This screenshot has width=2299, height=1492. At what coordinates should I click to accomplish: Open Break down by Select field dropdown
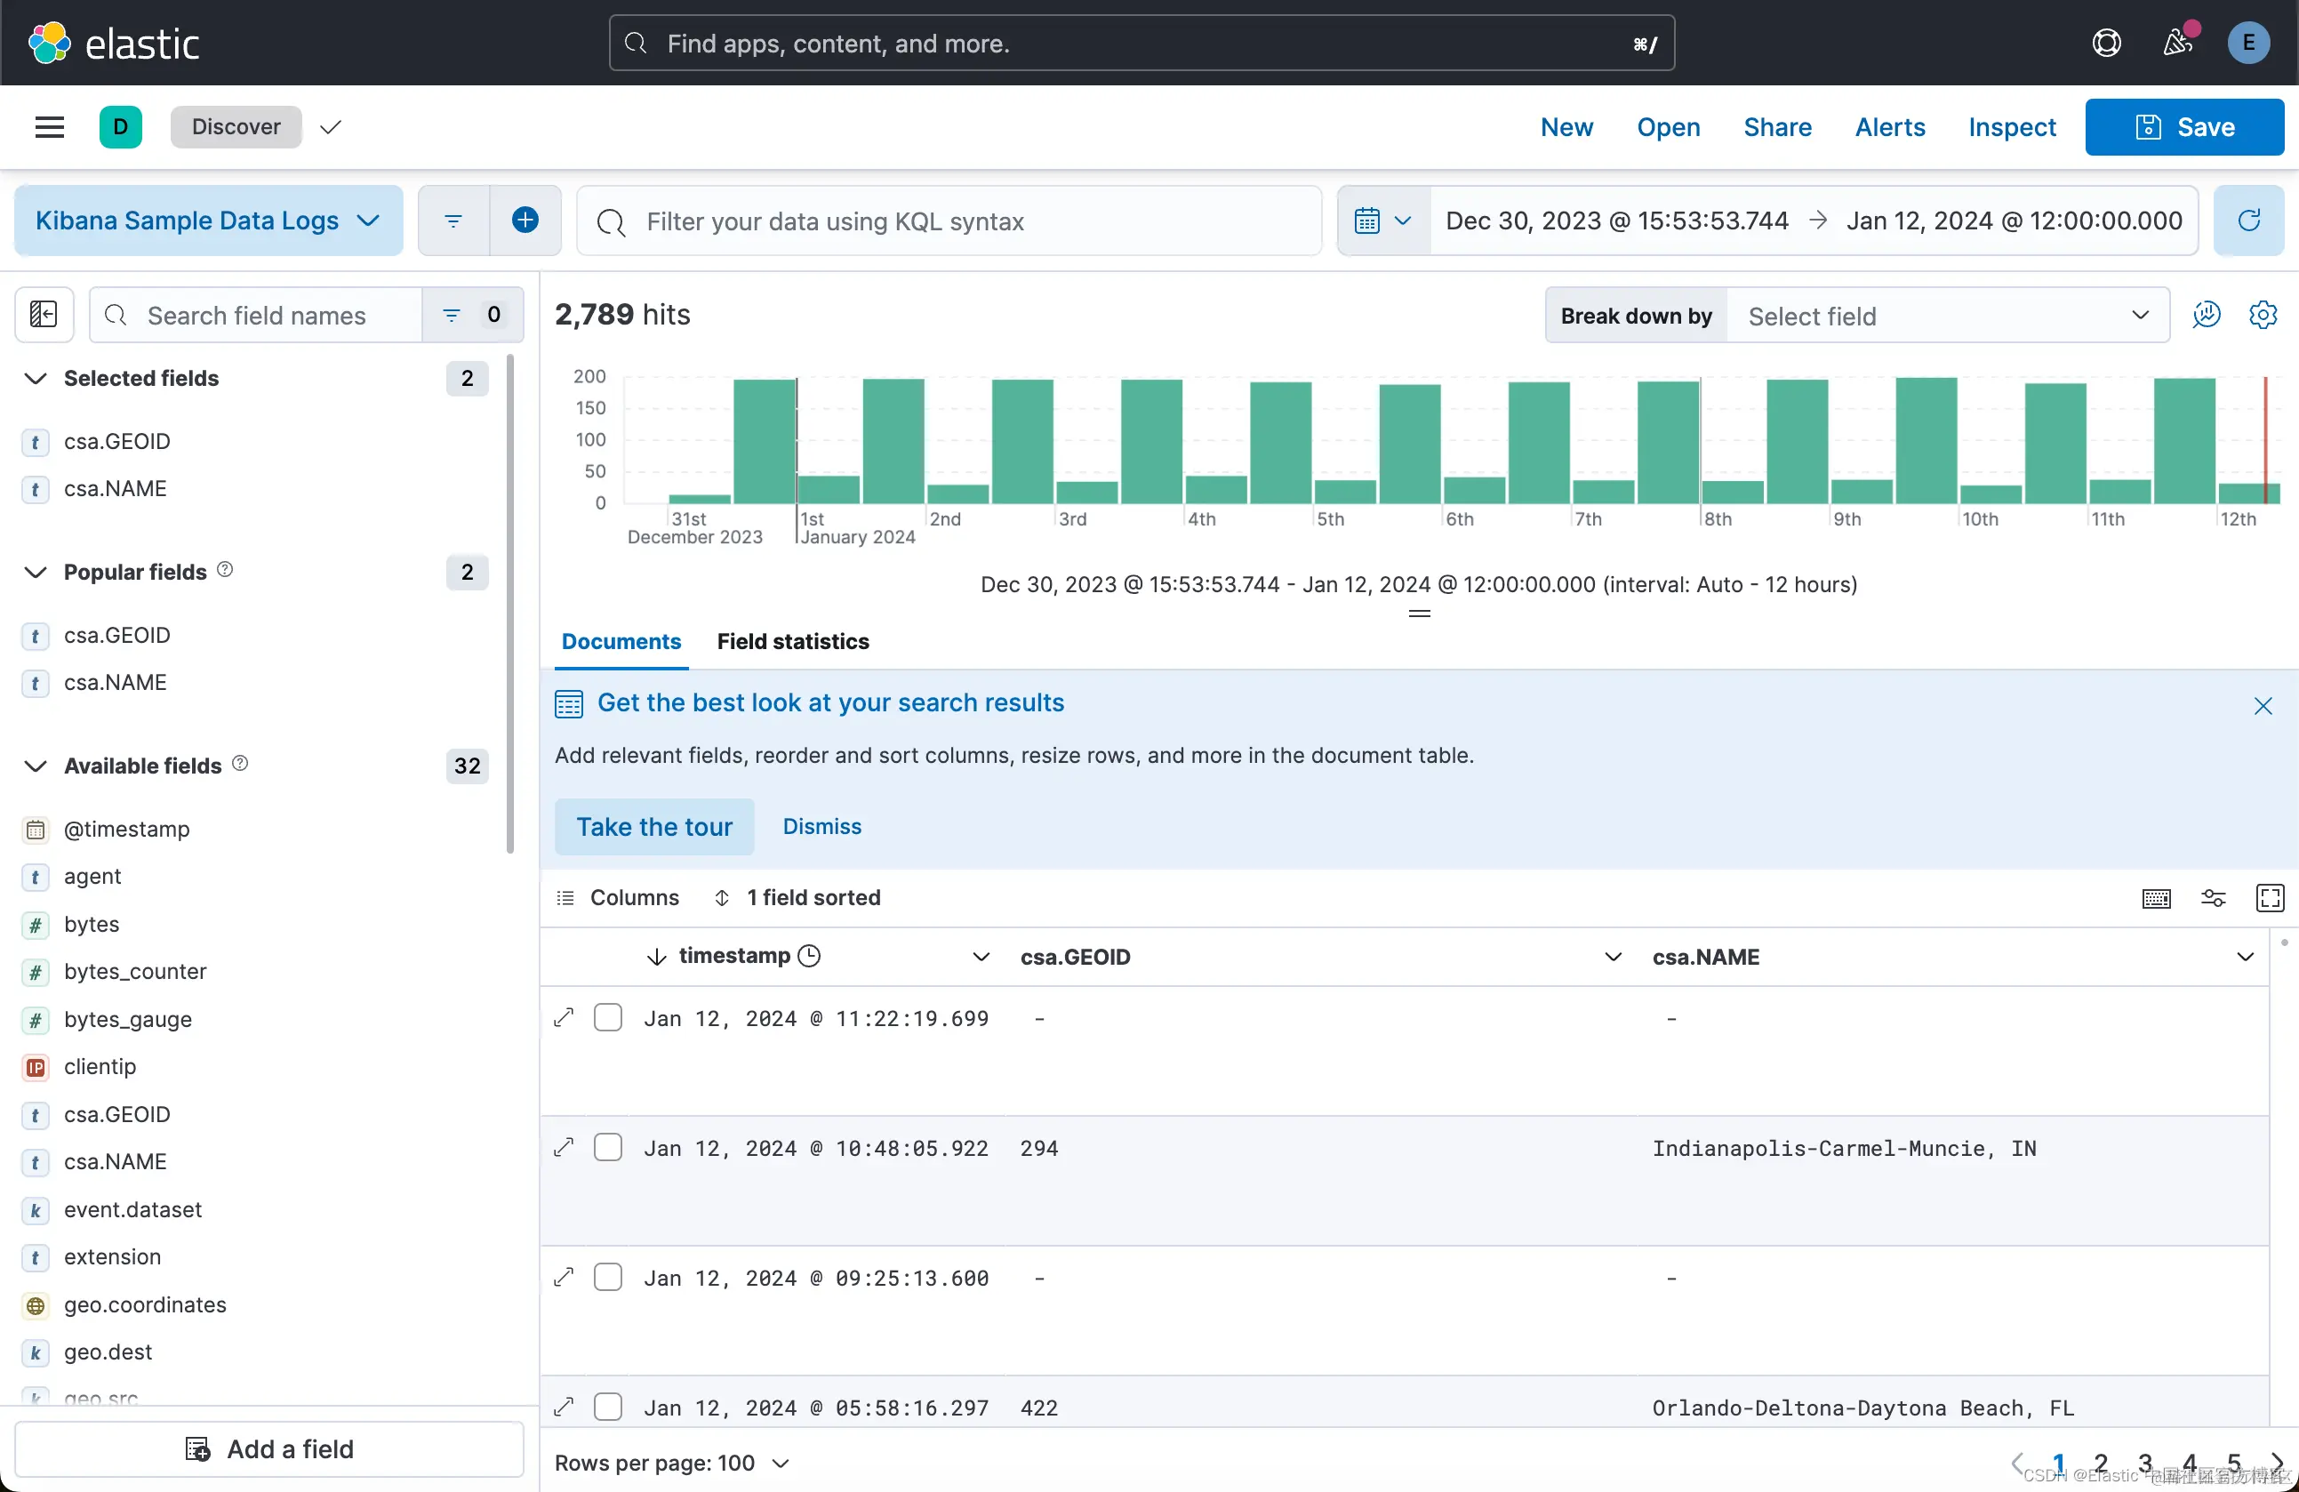(1945, 316)
